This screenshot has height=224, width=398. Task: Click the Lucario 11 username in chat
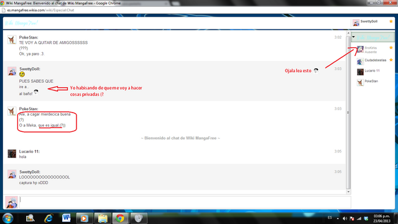[x=29, y=151]
